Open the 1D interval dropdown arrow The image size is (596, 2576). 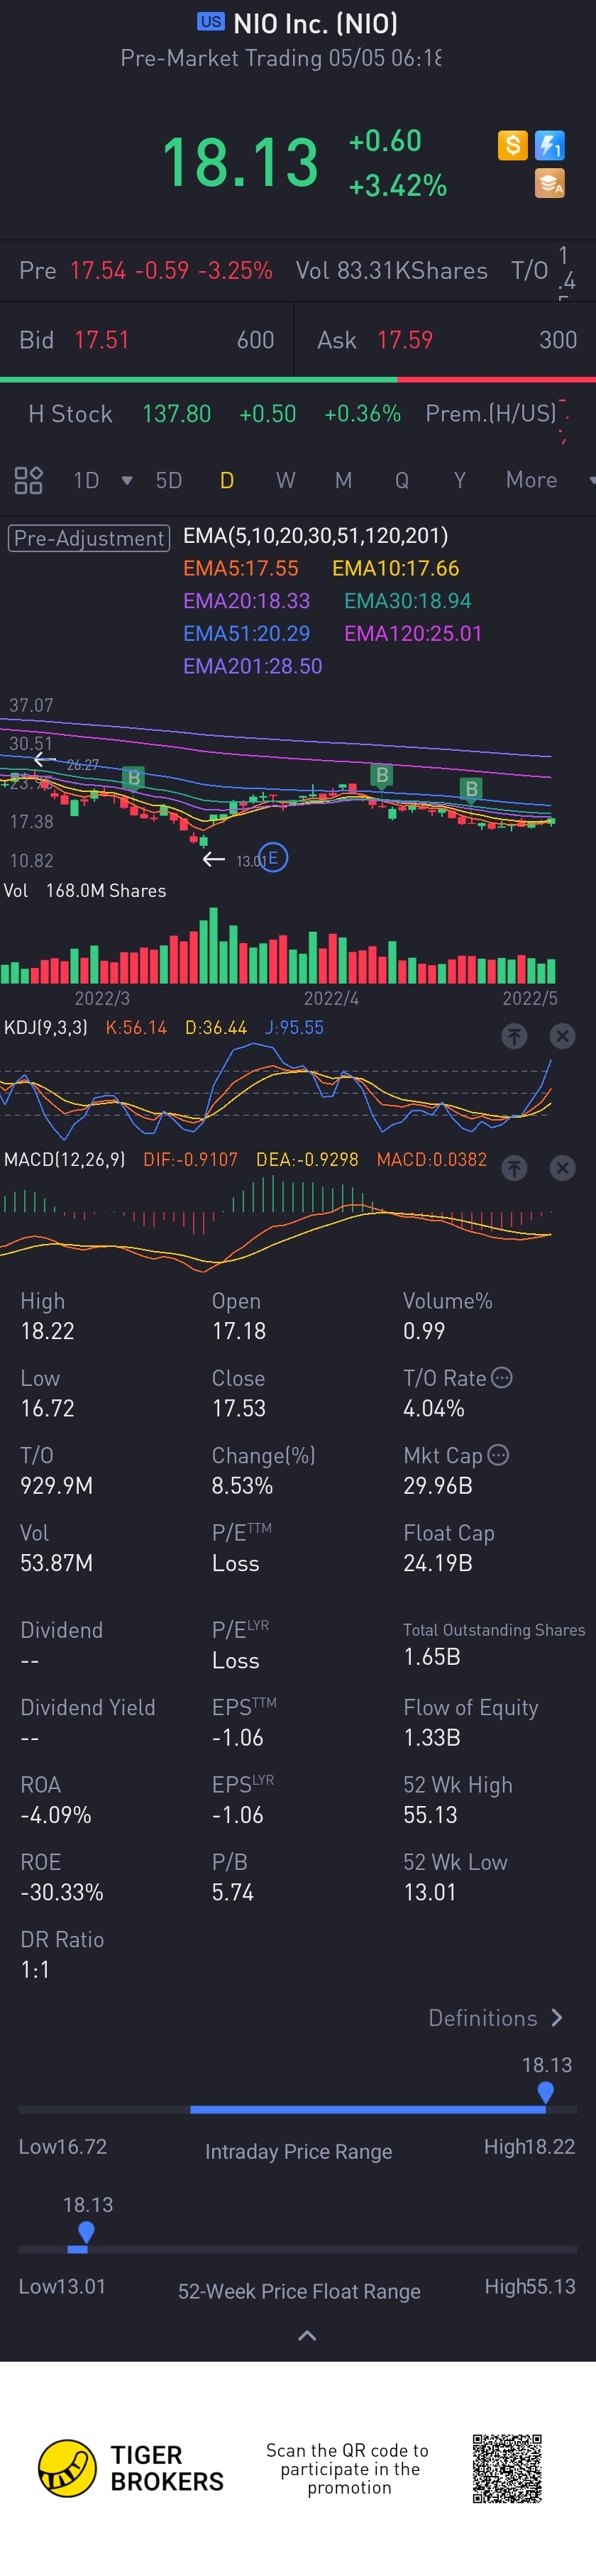click(x=127, y=481)
